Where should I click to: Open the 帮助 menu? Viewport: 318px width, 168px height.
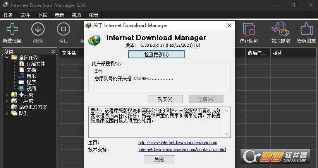(x=76, y=15)
